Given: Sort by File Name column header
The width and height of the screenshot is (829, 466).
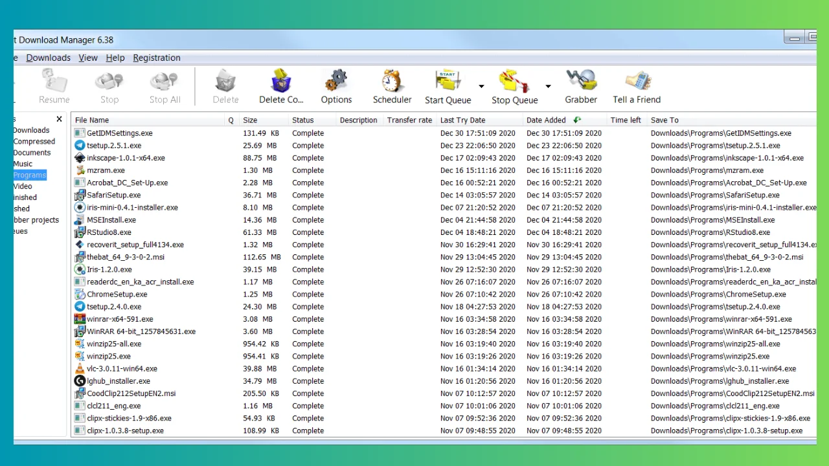Looking at the screenshot, I should 148,120.
